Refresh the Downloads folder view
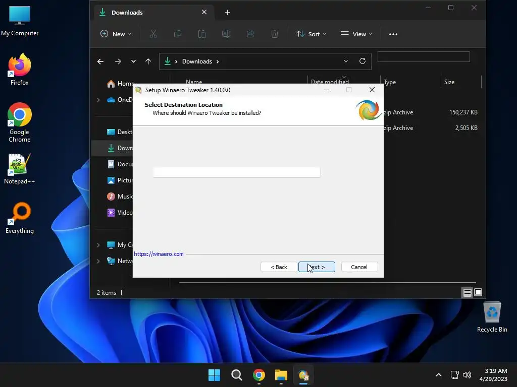Viewport: 517px width, 387px height. pos(363,61)
